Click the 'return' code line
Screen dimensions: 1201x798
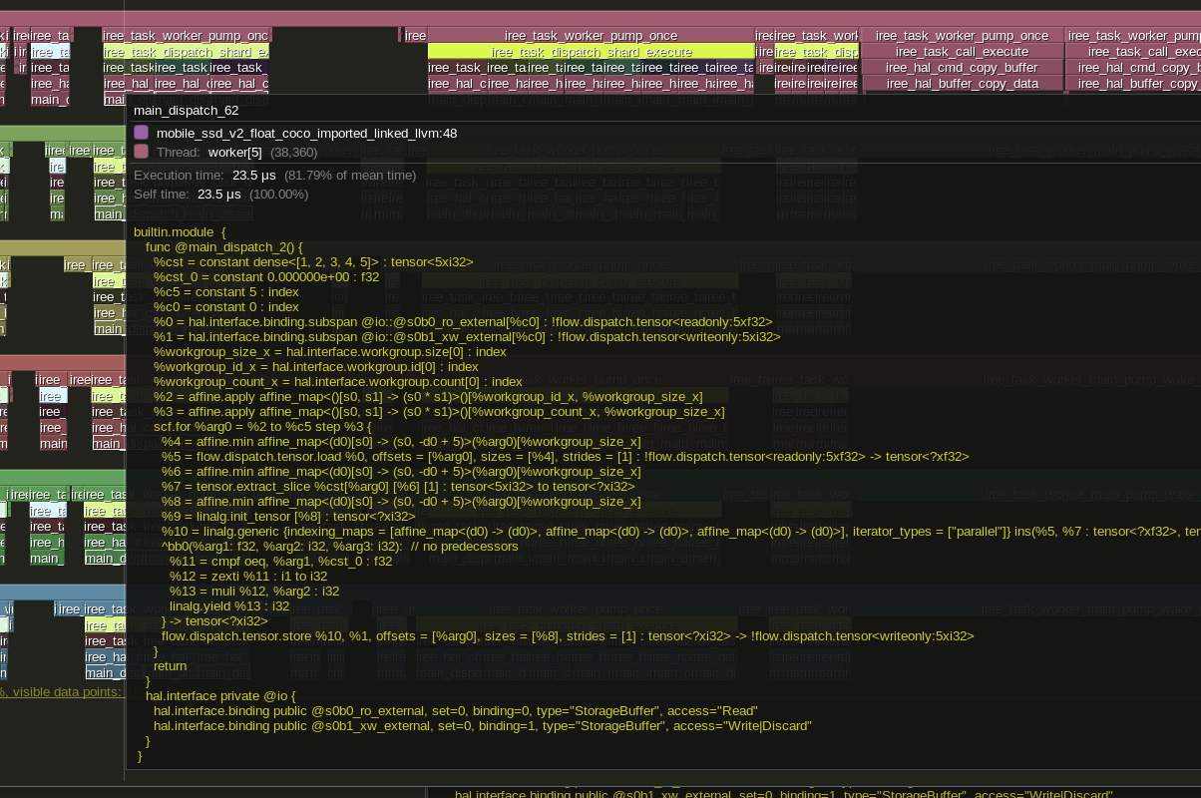click(170, 665)
